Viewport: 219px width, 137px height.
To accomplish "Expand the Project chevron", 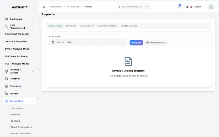I will (x=33, y=93).
